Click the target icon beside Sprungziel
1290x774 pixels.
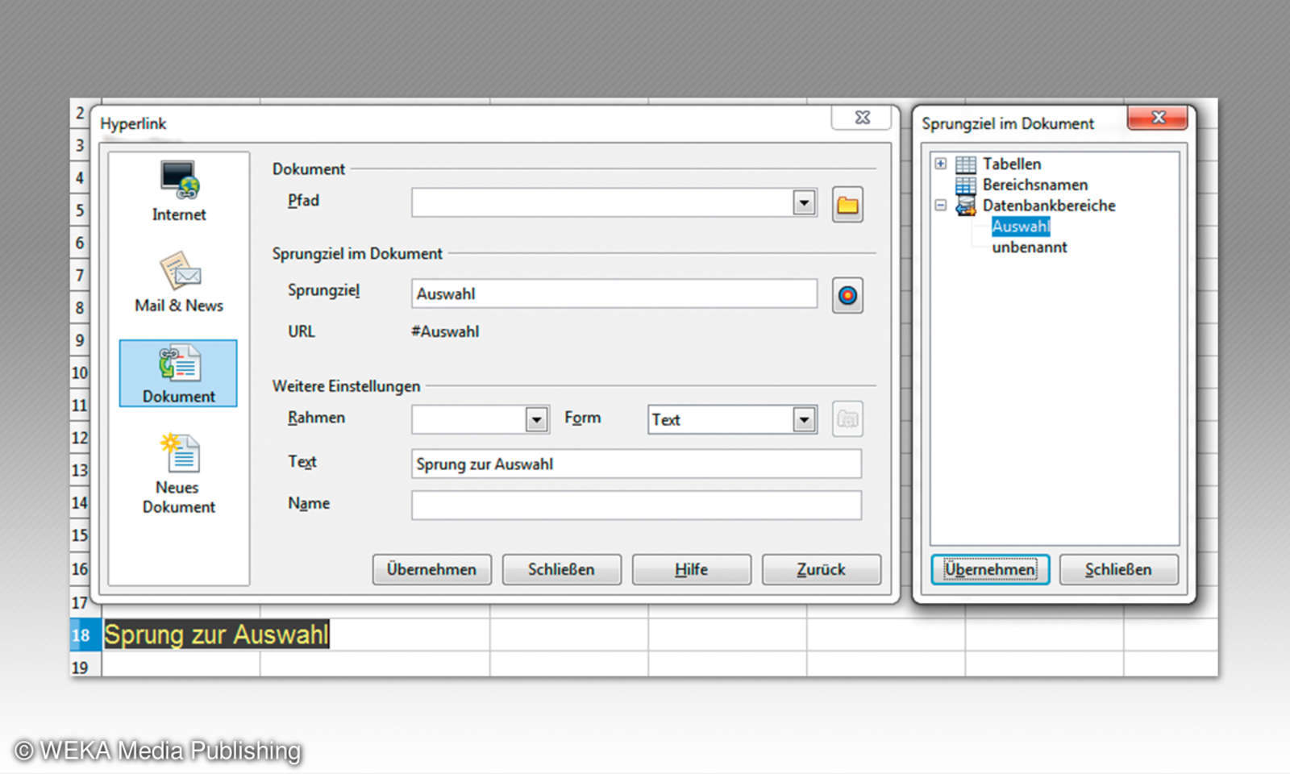pos(847,295)
